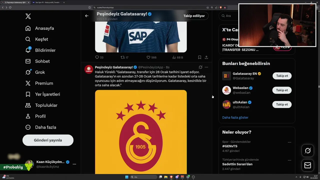
Task: Follow Webaslan with Takip et
Action: (282, 90)
